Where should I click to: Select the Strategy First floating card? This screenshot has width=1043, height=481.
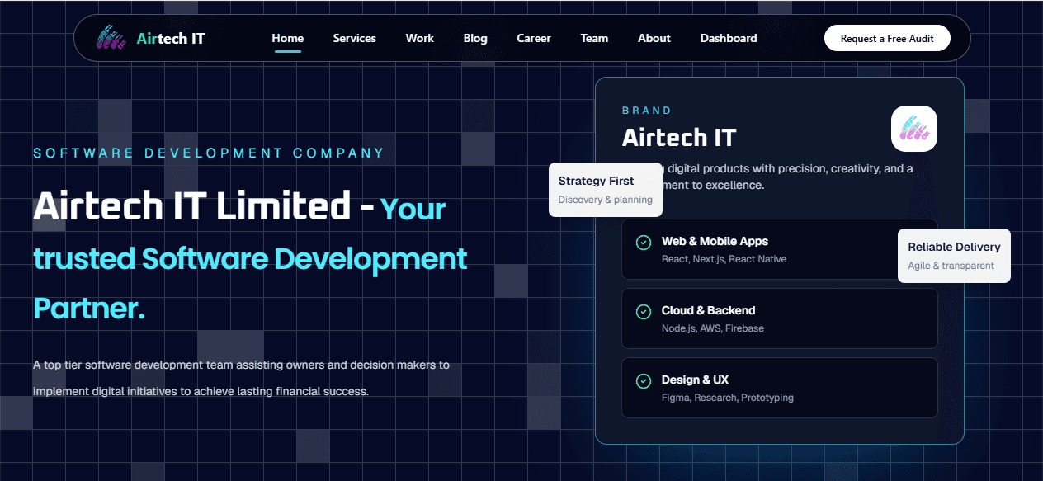click(606, 190)
